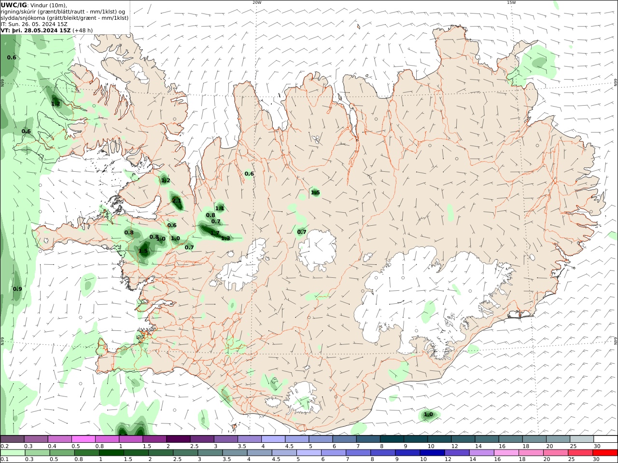Click the 1.5 value in northern interior
The height and width of the screenshot is (463, 618).
point(315,192)
